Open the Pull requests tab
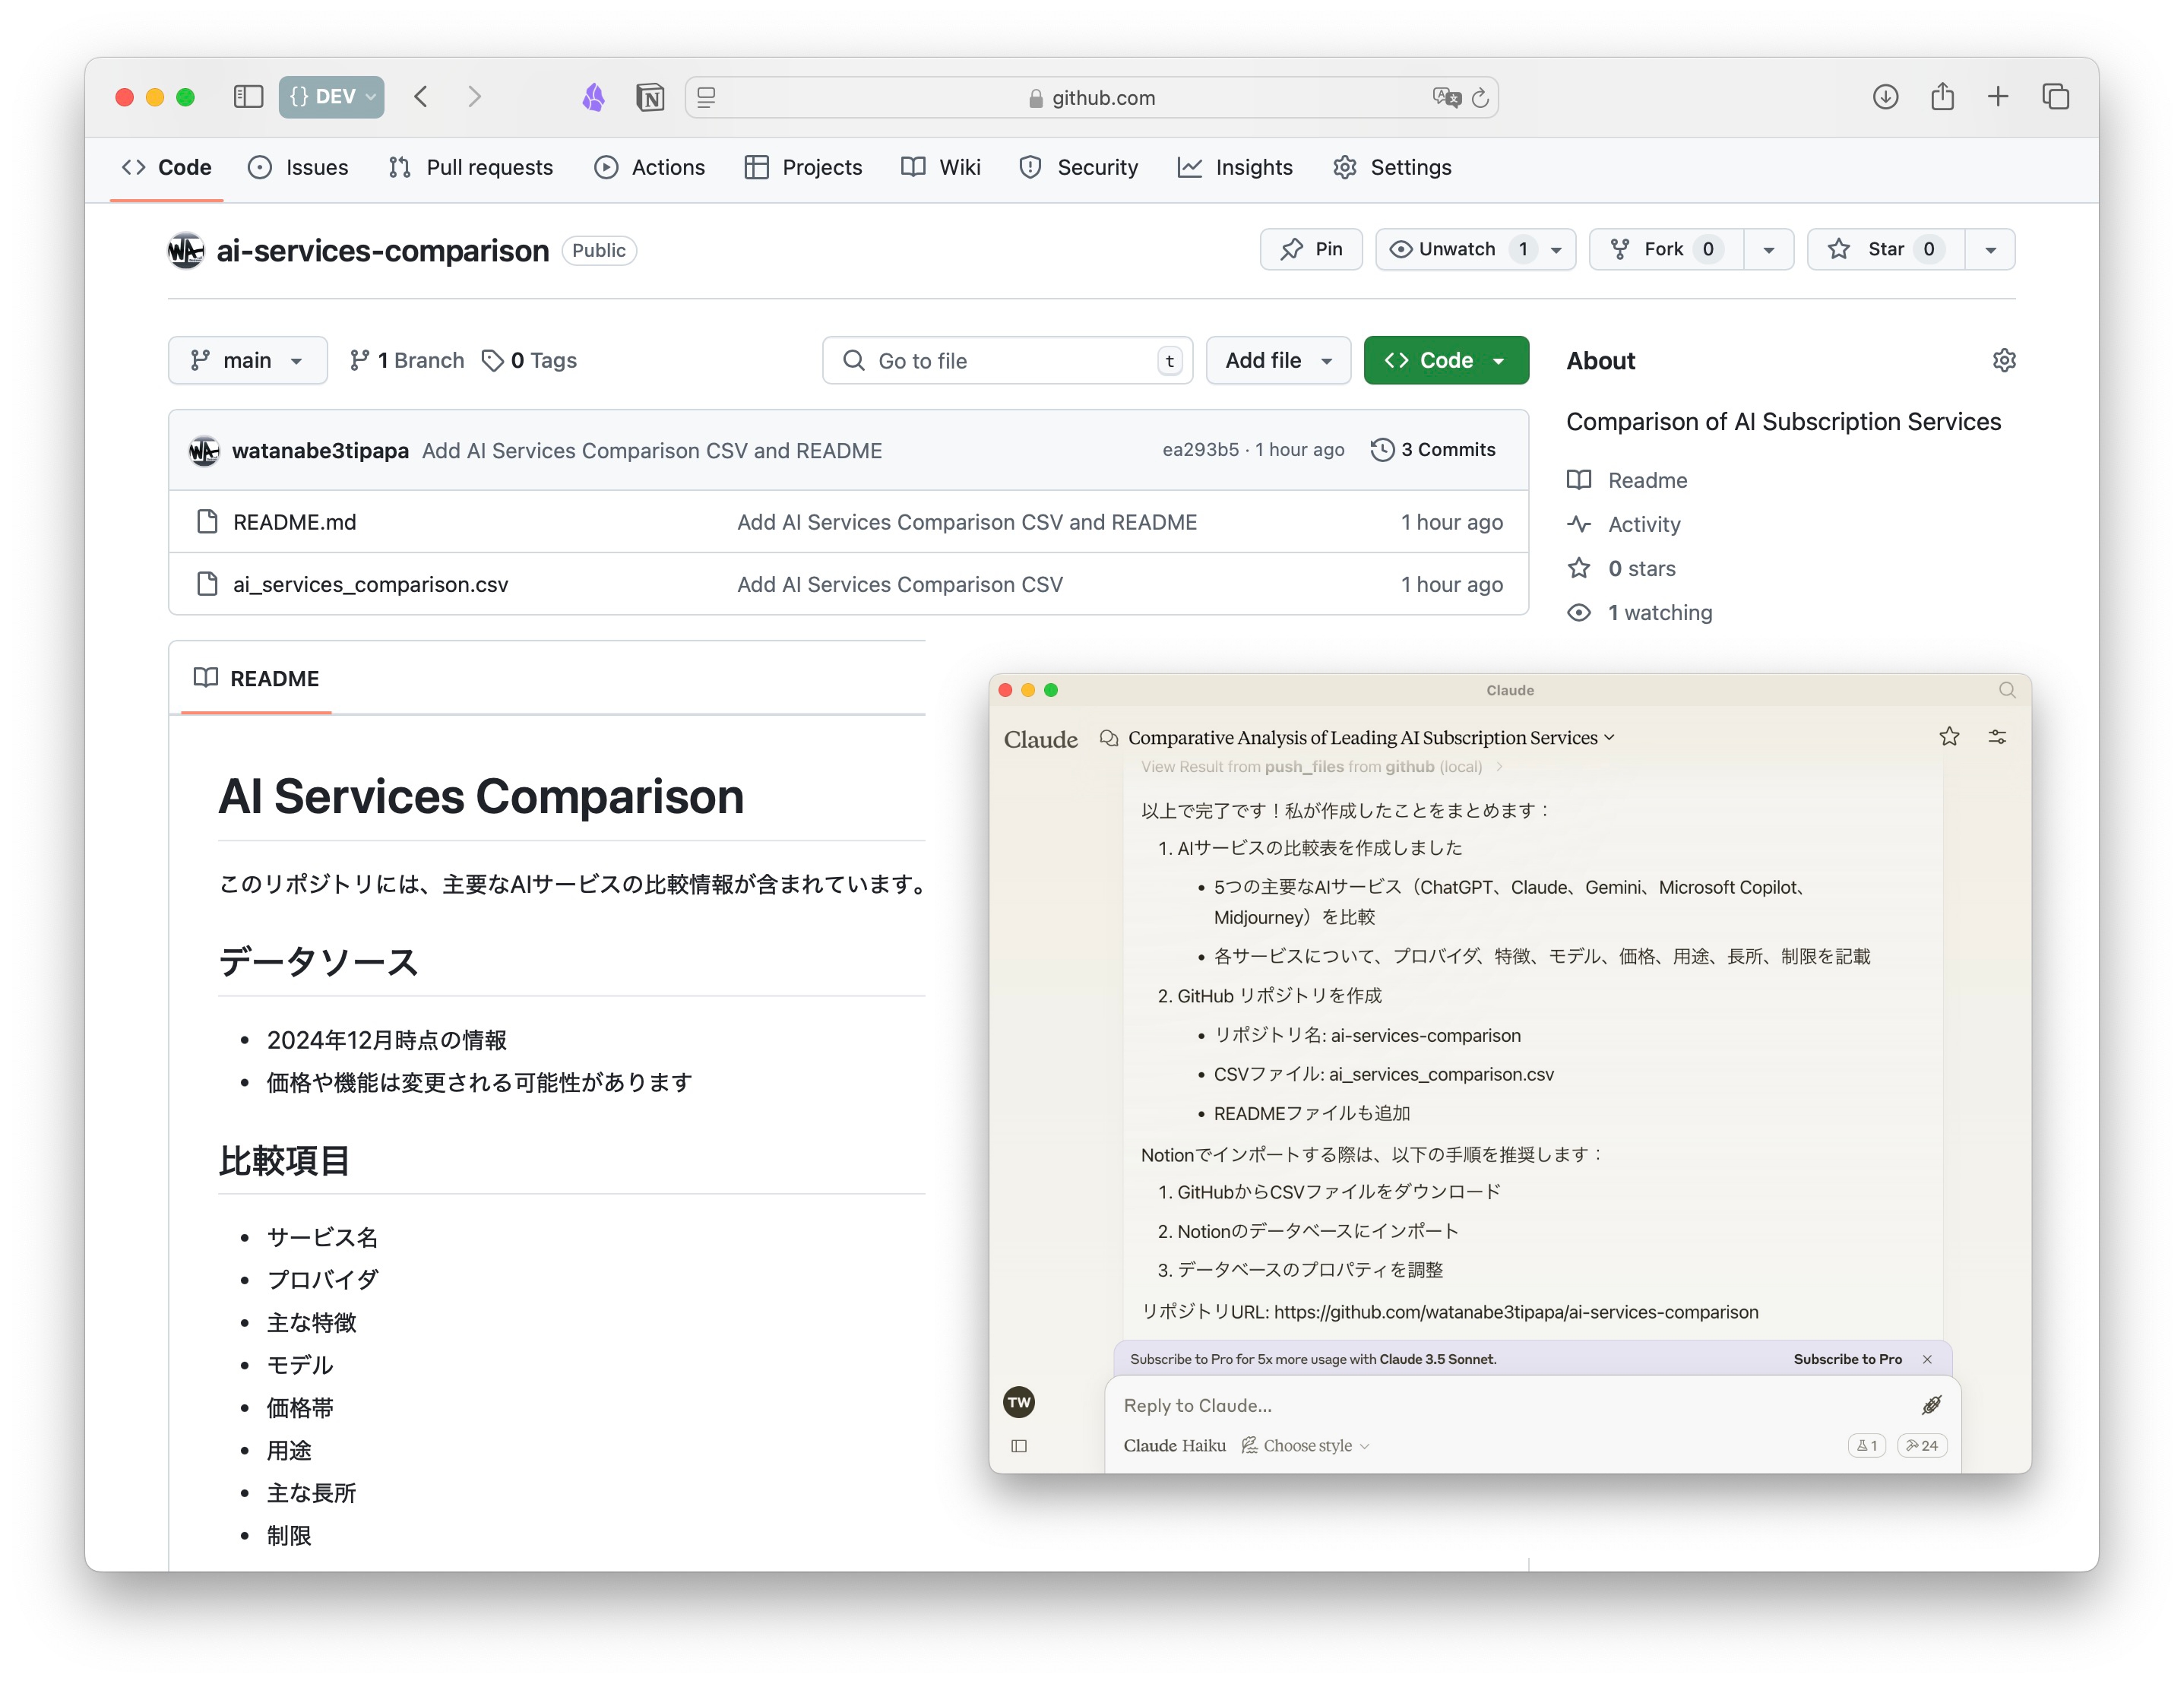 tap(471, 168)
